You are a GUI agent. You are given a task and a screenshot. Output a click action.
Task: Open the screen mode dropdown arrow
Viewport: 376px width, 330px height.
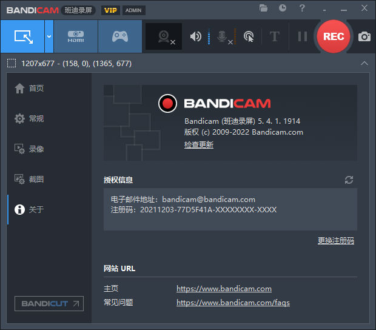tap(49, 36)
